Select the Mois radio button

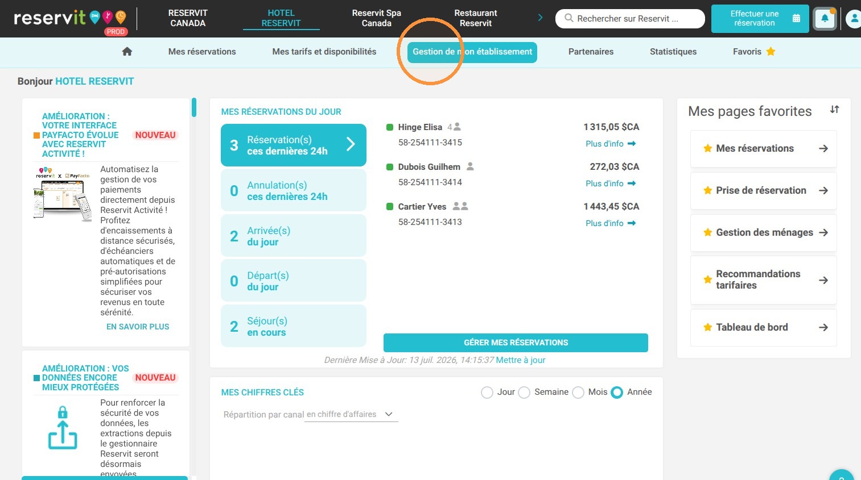pos(578,393)
